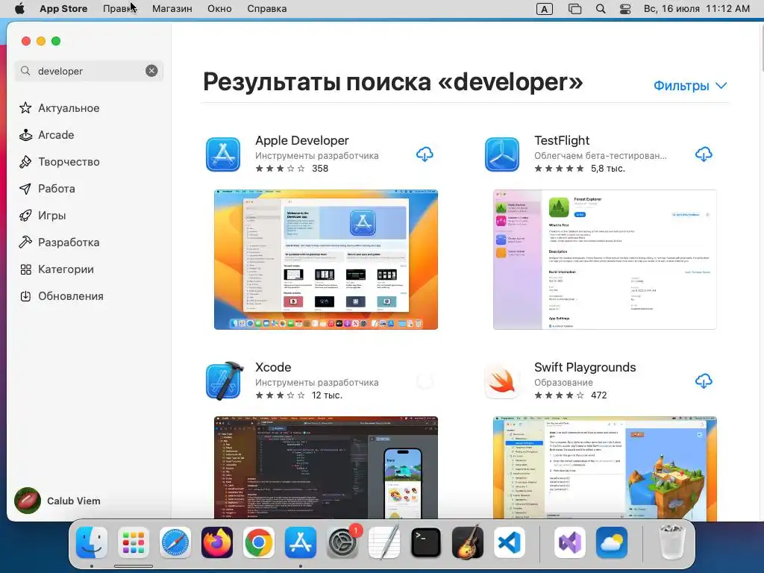The image size is (764, 573).
Task: Clear the developer search text
Action: (151, 71)
